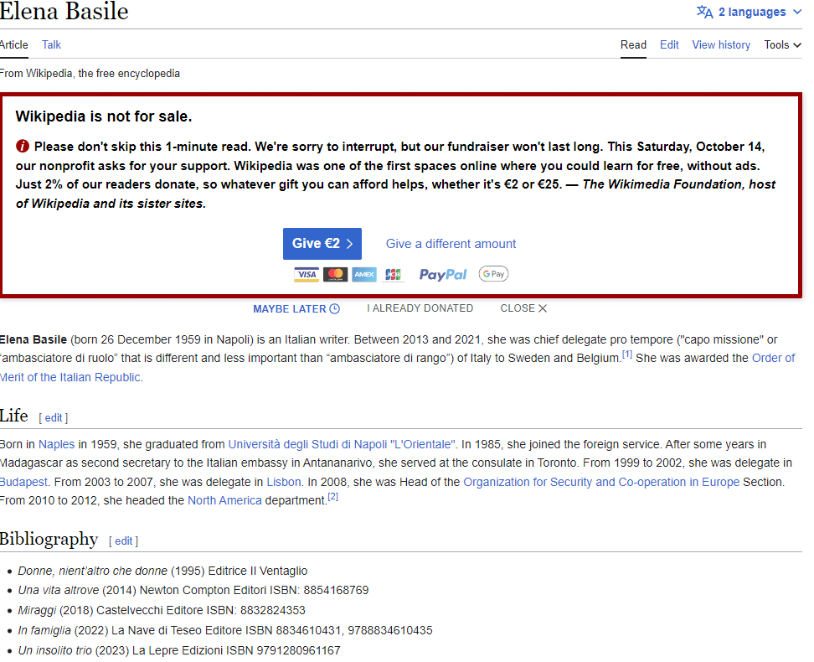Click I Already Donated

420,308
